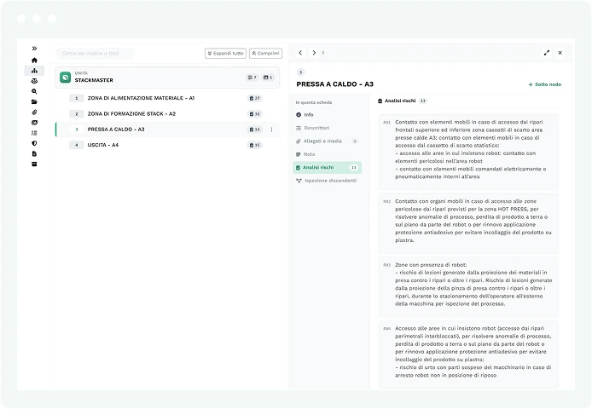
Task: Open risk card R03 Zone con presenza di robot
Action: [468, 287]
